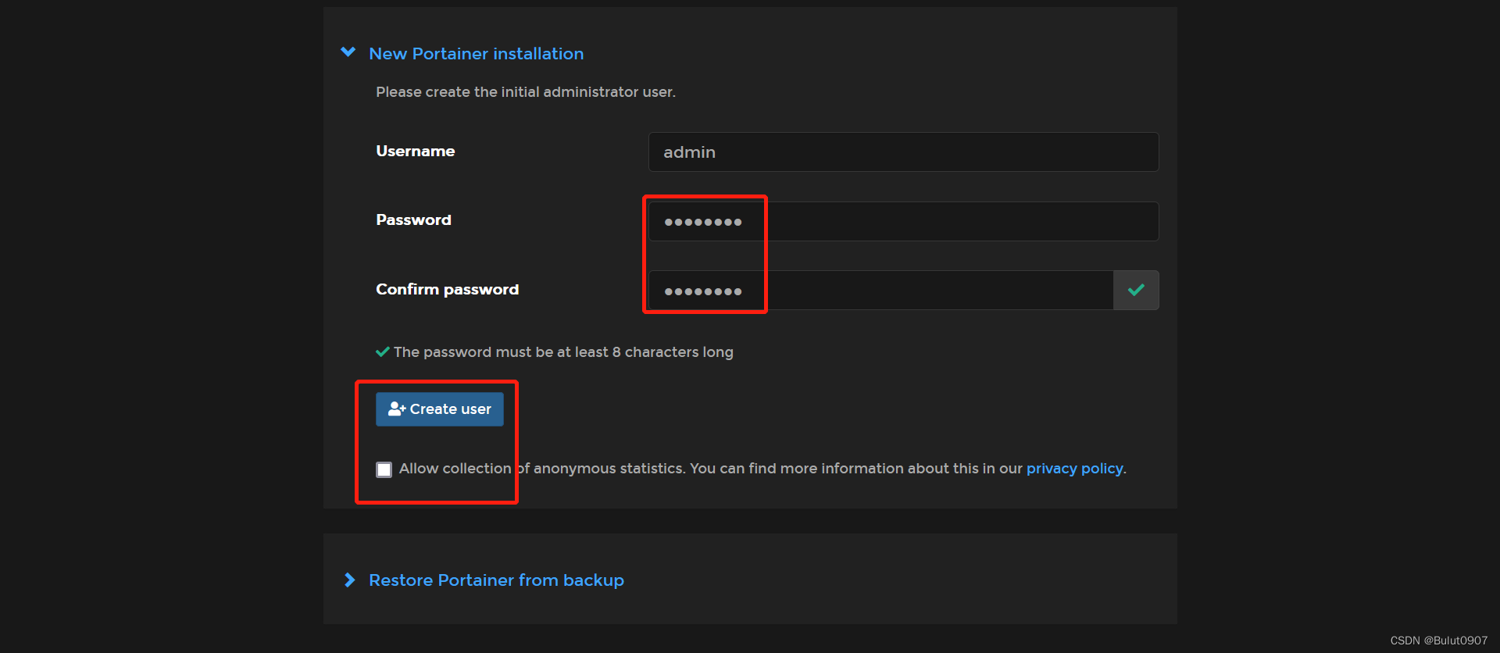Expand the Restore Portainer from backup chevron
Viewport: 1500px width, 653px height.
click(349, 580)
